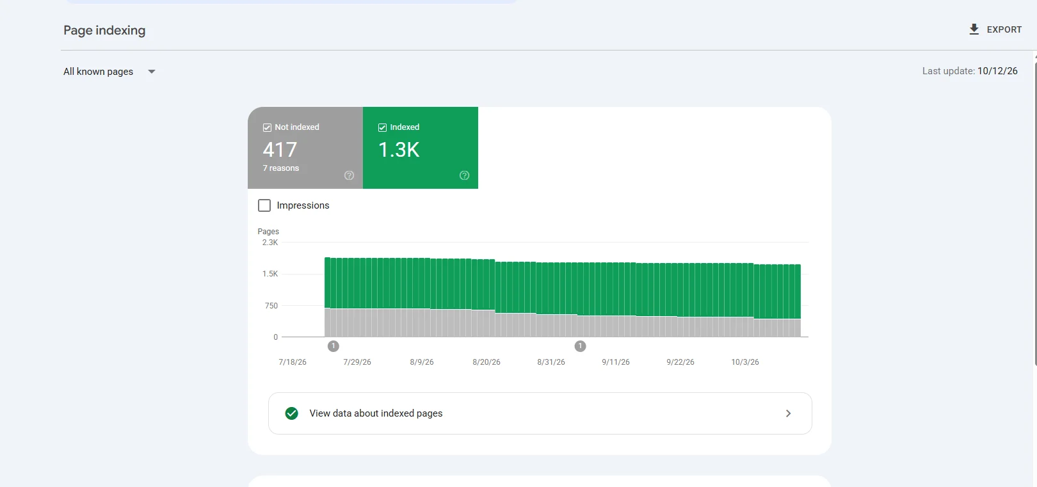The height and width of the screenshot is (487, 1037).
Task: Click annotation marker near 7/29/26
Action: 333,346
